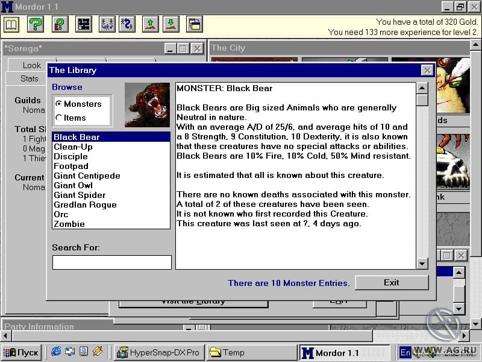Click the Exit button in Library
The image size is (482, 362).
pyautogui.click(x=392, y=282)
